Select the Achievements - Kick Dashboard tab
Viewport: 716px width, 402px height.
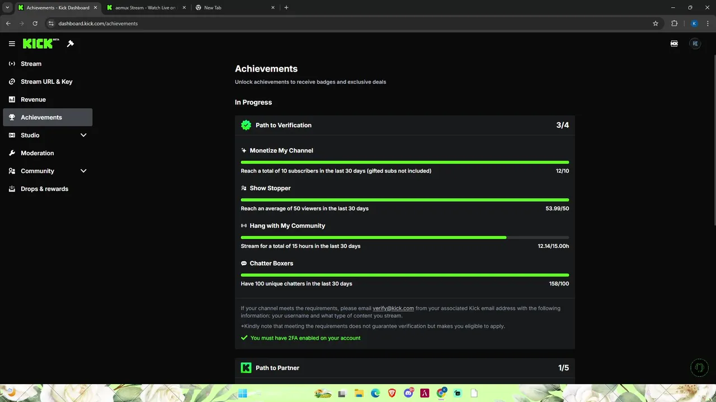pyautogui.click(x=58, y=8)
